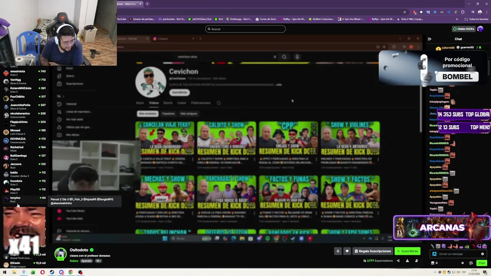The width and height of the screenshot is (491, 276).
Task: Open the Dota 2 Wiki Liquipedia bookmark
Action: [x=410, y=19]
